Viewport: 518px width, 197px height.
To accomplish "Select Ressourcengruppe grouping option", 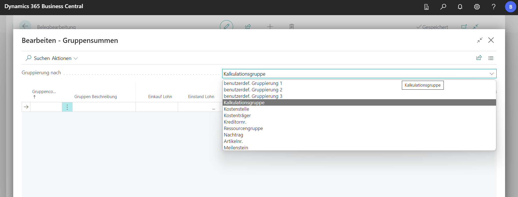I will coord(243,128).
